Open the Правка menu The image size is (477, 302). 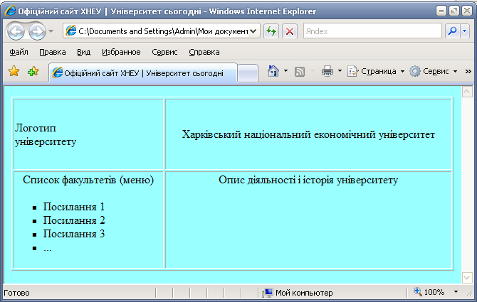(x=52, y=52)
